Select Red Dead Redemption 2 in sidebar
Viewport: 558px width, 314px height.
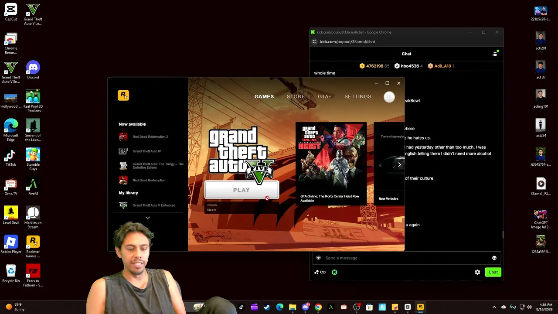pos(150,137)
